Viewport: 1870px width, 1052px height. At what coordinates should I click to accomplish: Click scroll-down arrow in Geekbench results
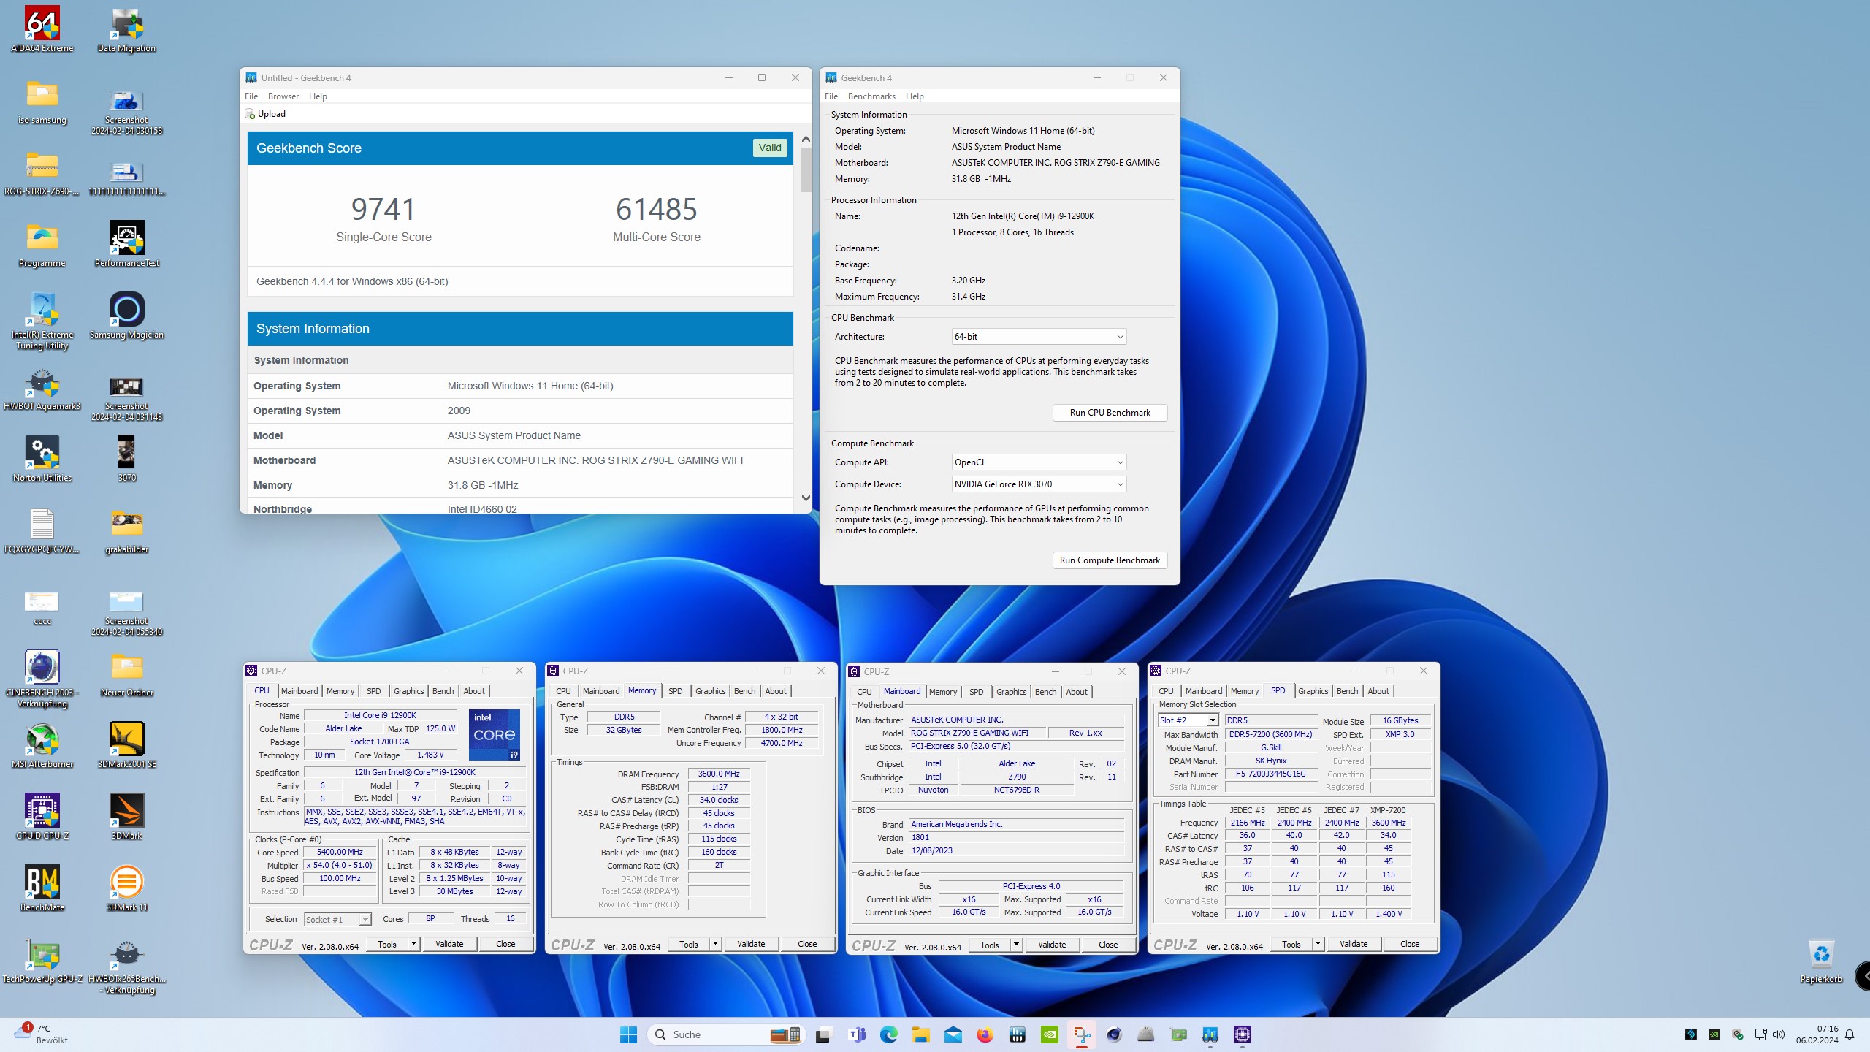[x=806, y=498]
